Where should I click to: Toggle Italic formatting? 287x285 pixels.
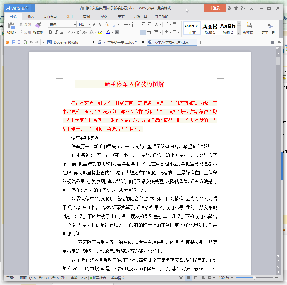(x=56, y=32)
